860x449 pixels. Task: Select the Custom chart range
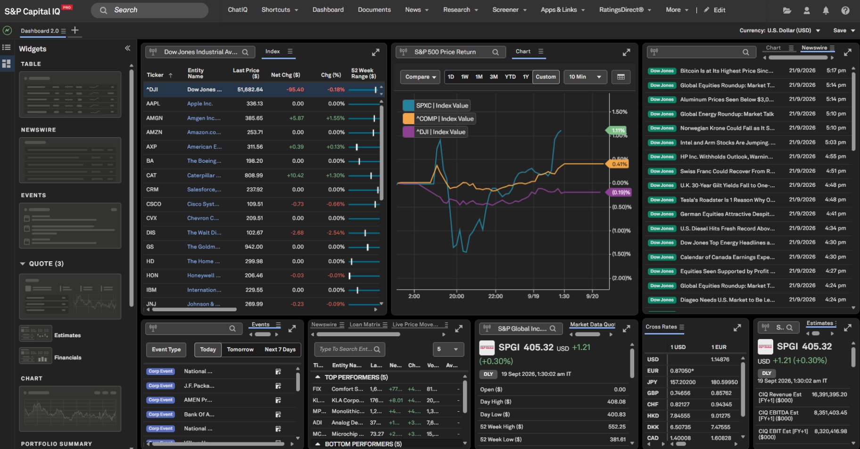(x=546, y=77)
